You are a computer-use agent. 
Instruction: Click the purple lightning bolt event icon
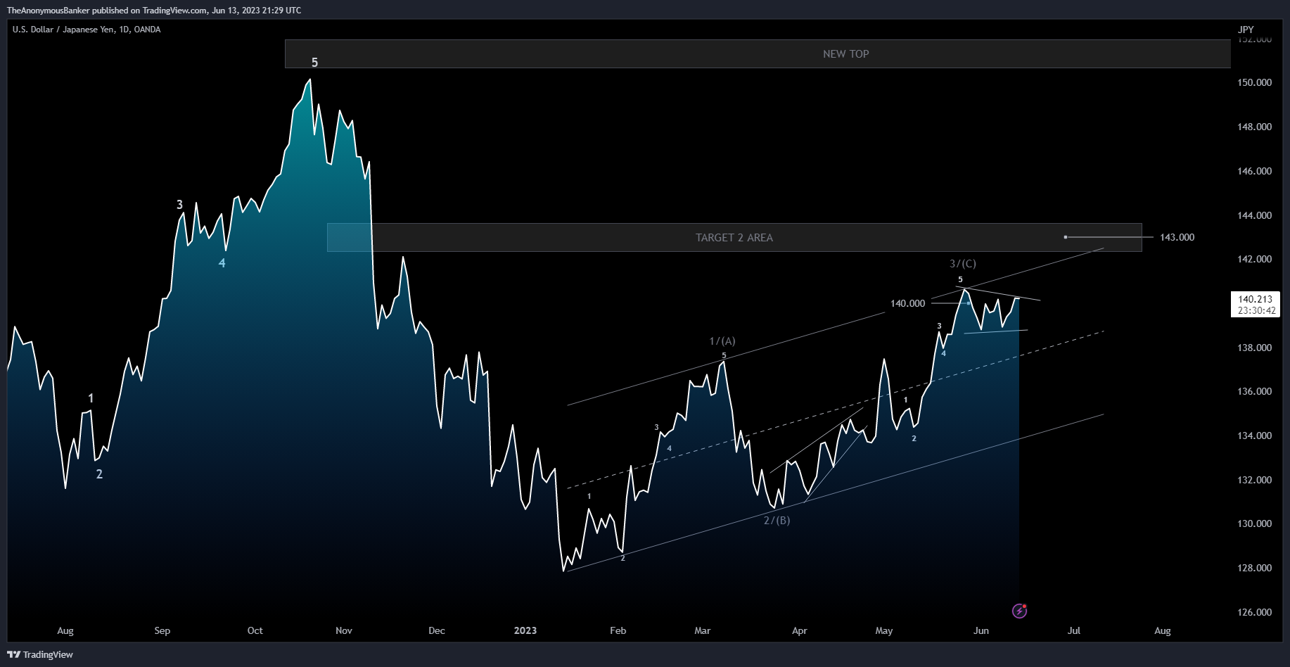tap(1019, 611)
